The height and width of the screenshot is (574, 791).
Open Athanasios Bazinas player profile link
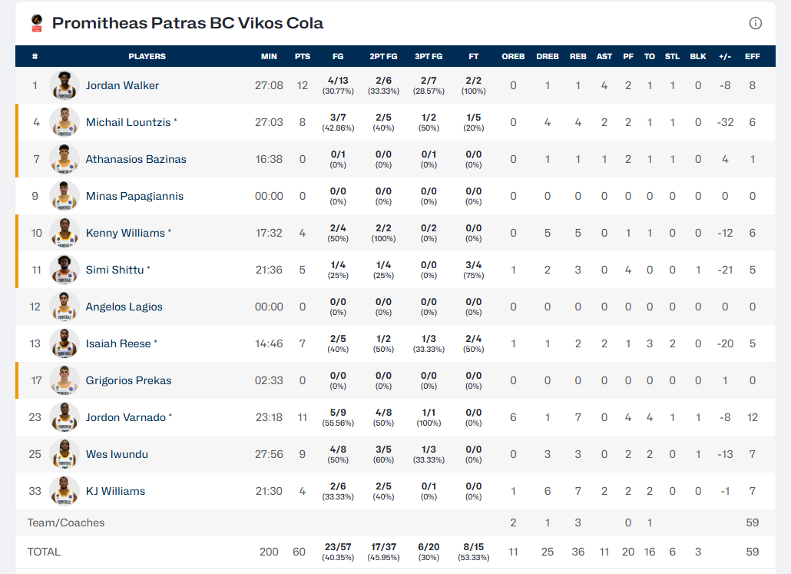pos(136,159)
